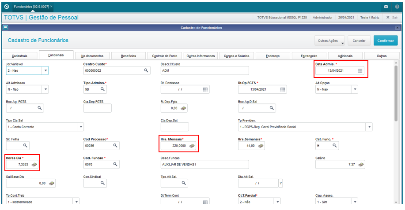This screenshot has width=405, height=210.
Task: Expand Clau. Assec. dropdown
Action: [x=355, y=202]
